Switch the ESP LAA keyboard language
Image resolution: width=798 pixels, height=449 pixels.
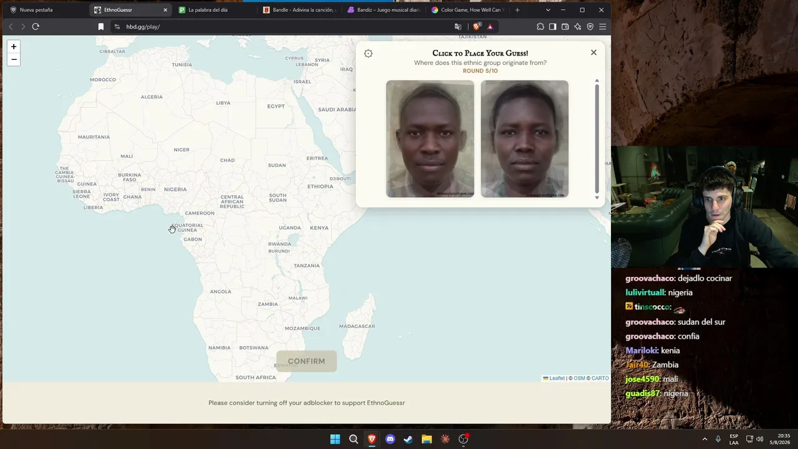734,439
